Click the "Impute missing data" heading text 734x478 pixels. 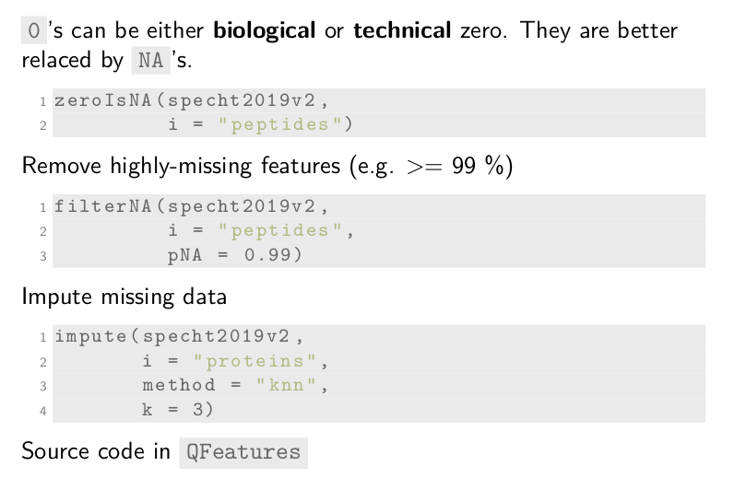click(x=124, y=297)
